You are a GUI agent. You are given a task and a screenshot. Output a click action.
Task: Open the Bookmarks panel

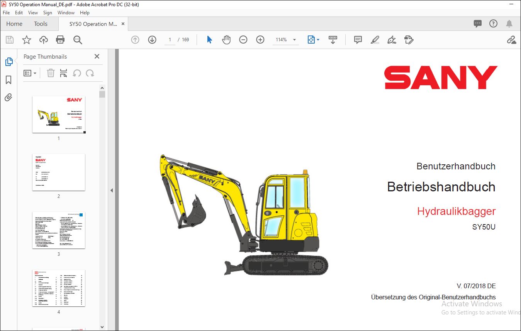click(8, 79)
